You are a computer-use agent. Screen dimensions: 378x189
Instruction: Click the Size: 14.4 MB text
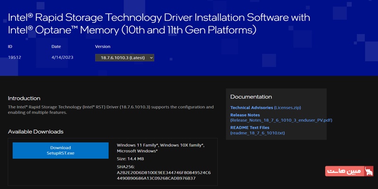pos(130,159)
